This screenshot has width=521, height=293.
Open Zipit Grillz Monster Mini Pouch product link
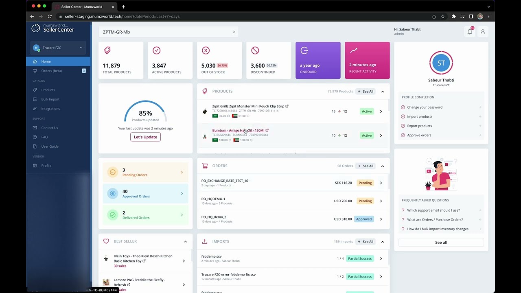[x=248, y=106]
